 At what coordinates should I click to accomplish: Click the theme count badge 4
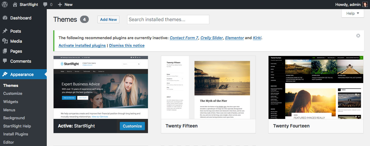point(84,19)
